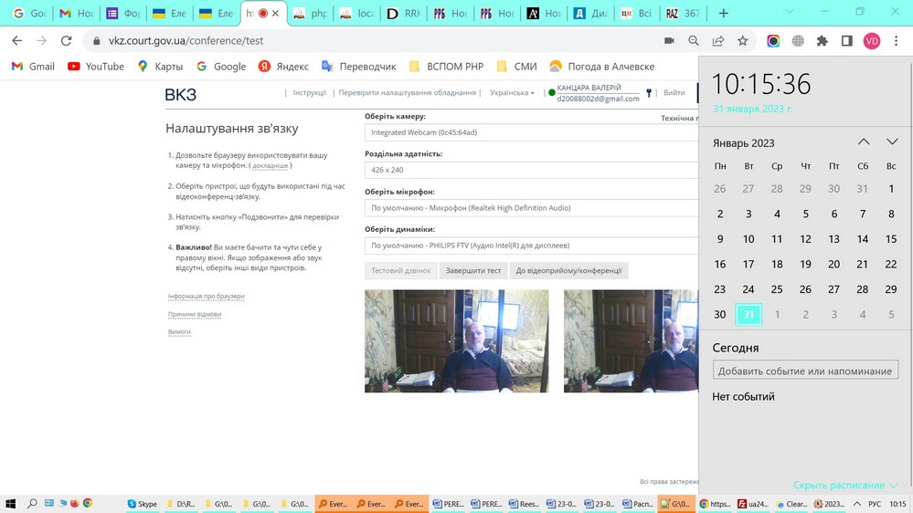Open the camera selection dropdown
The image size is (913, 513).
click(x=531, y=132)
